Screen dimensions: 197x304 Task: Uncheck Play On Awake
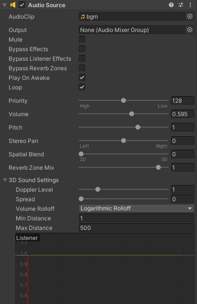click(x=82, y=77)
